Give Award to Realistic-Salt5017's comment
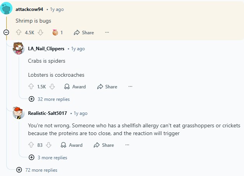 coord(72,145)
